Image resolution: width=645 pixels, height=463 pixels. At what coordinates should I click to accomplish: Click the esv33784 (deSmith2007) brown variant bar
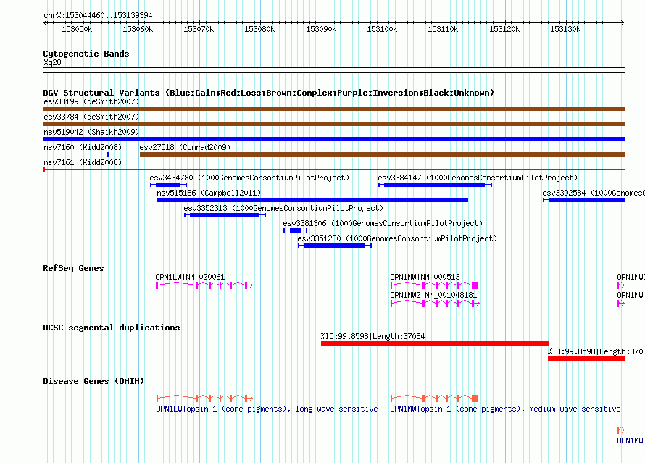333,124
